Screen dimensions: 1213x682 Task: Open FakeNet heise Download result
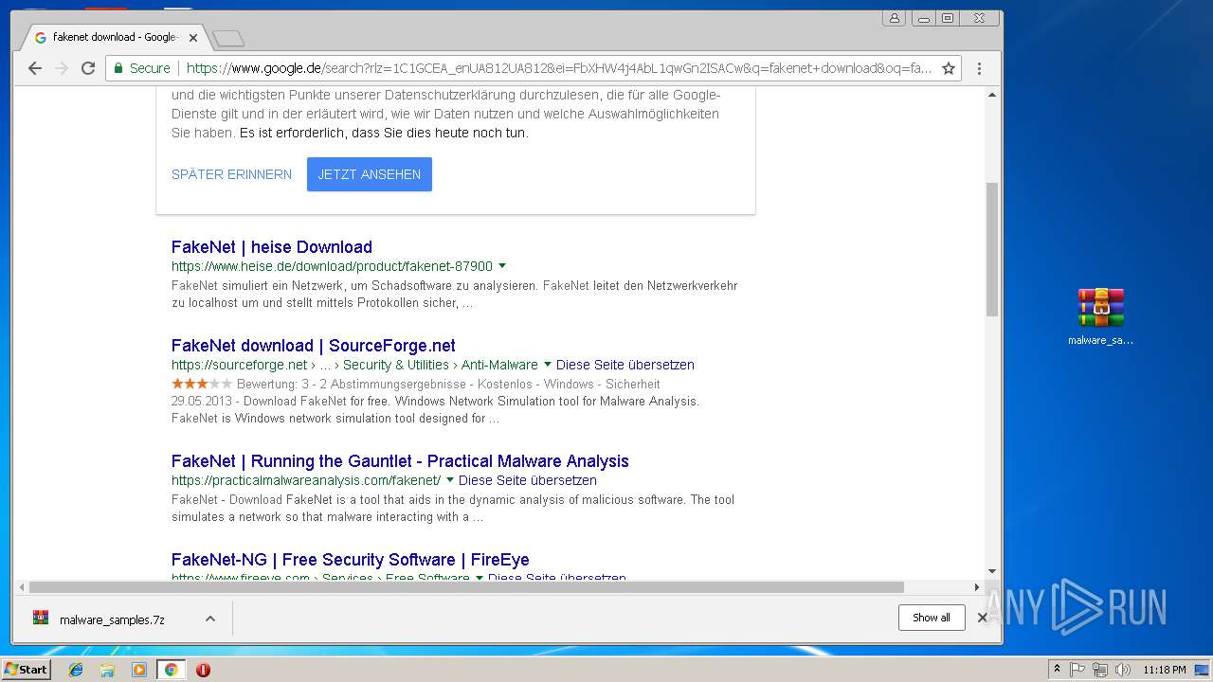coord(272,247)
